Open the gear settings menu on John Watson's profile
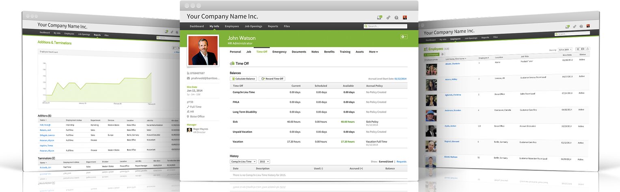Image resolution: width=620 pixels, height=192 pixels. [x=403, y=37]
